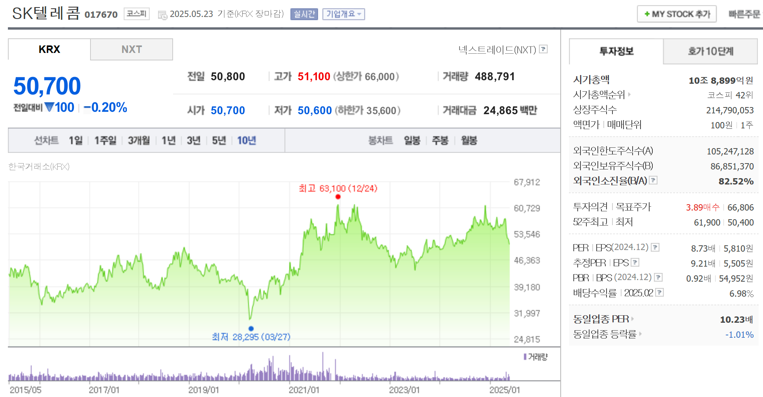Click the 배당수익률 value 6.98%
The width and height of the screenshot is (763, 397).
(741, 294)
